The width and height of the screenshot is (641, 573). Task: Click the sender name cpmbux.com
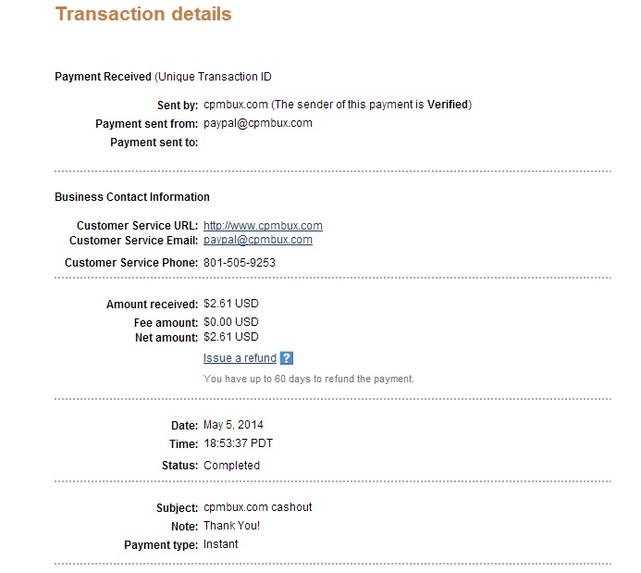pos(236,105)
